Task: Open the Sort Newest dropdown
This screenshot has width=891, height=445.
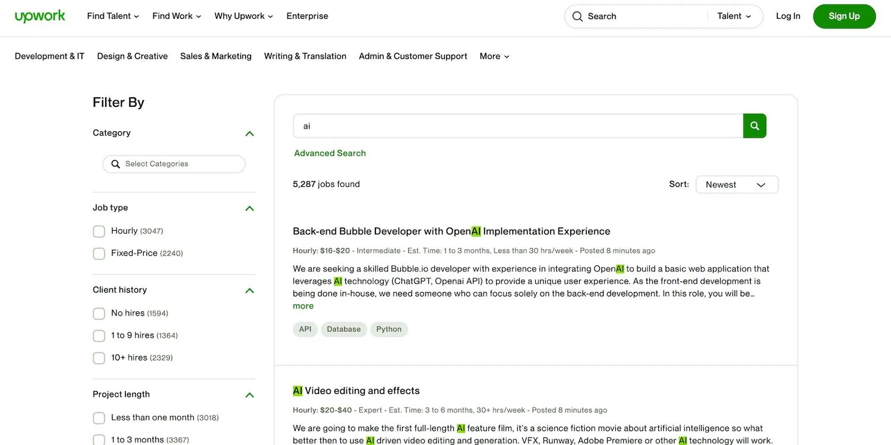Action: 737,185
